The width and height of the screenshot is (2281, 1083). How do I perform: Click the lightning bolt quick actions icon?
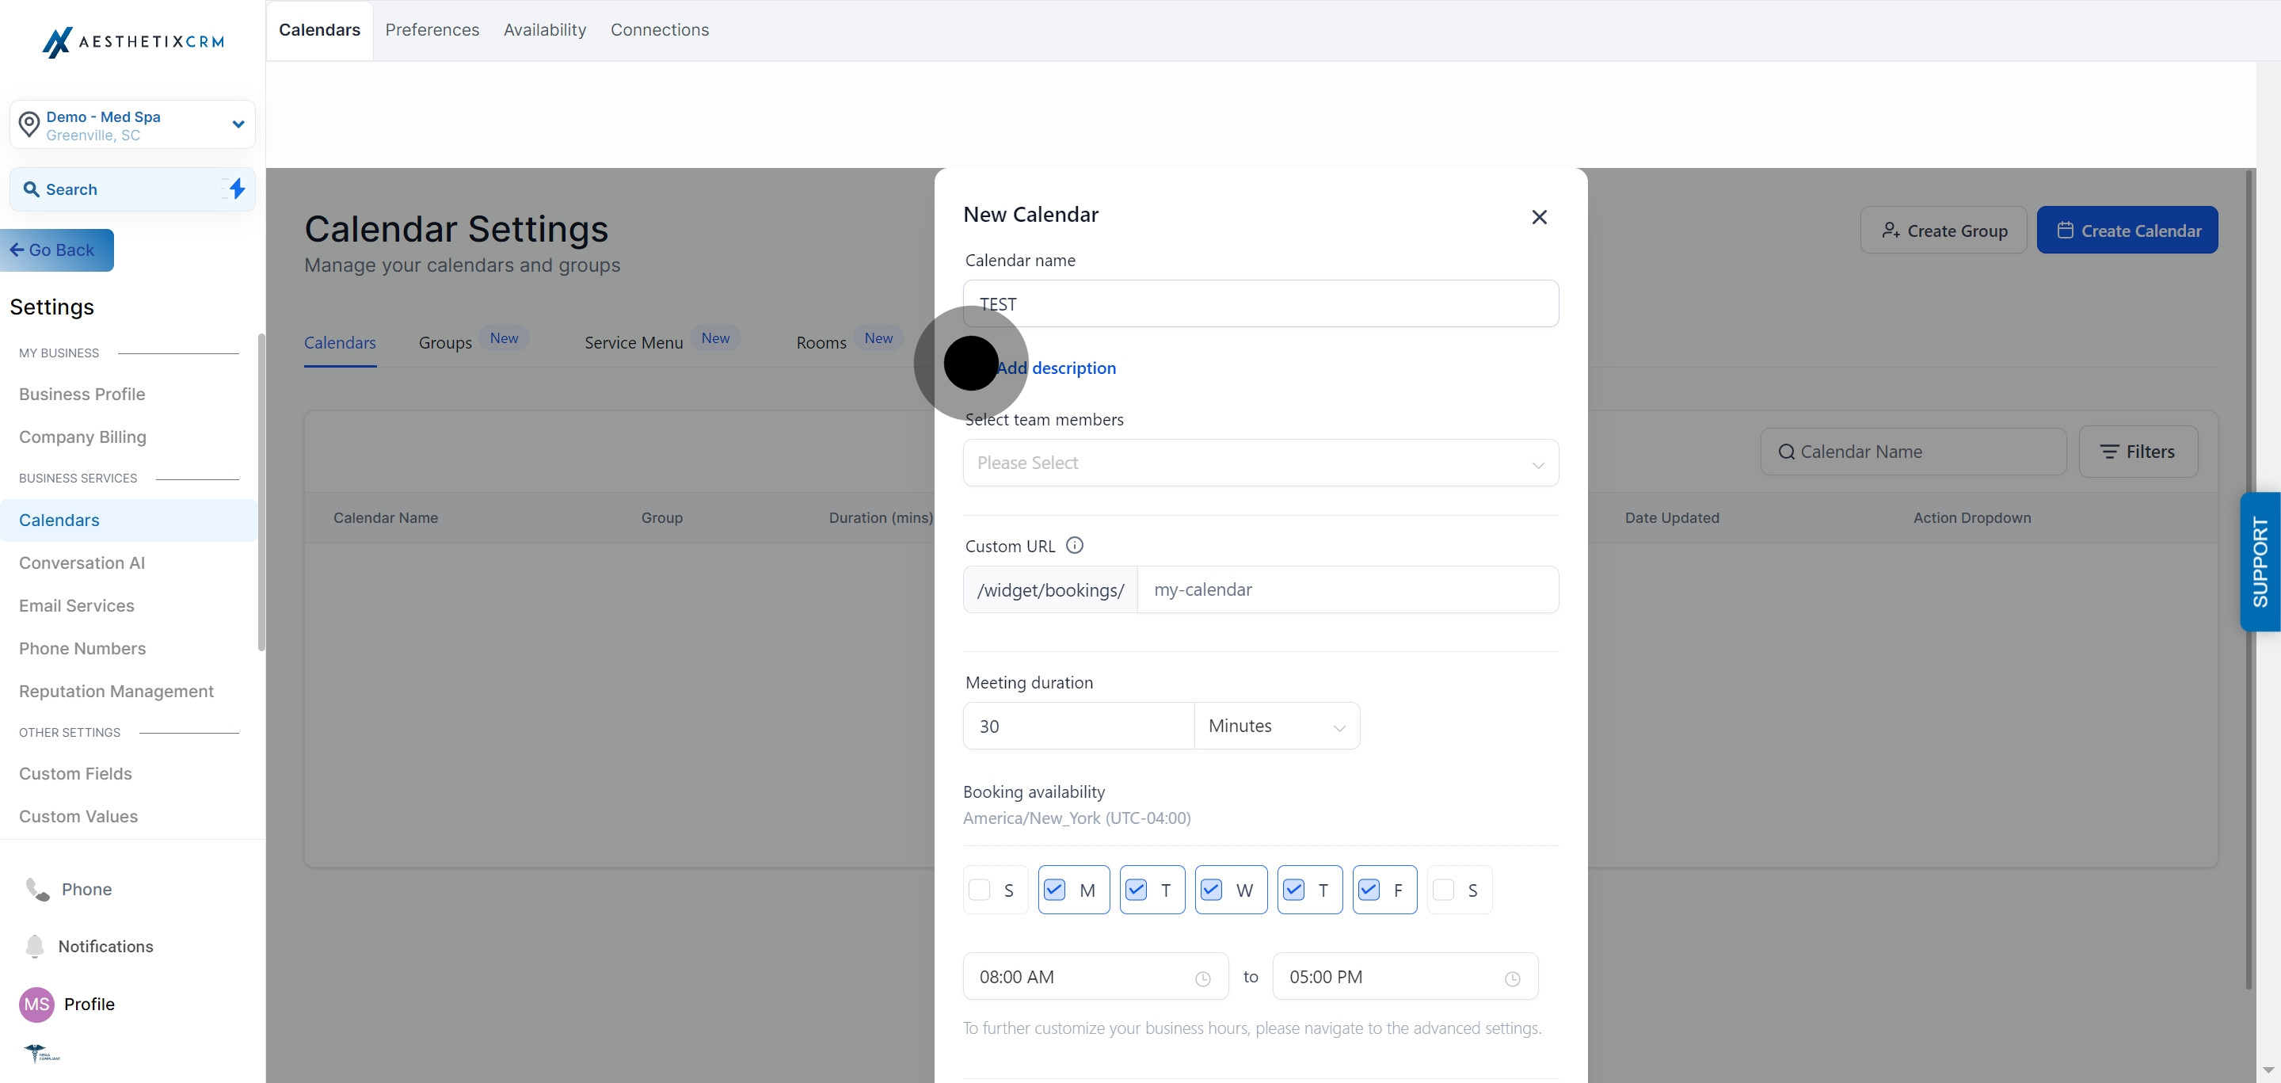click(237, 189)
